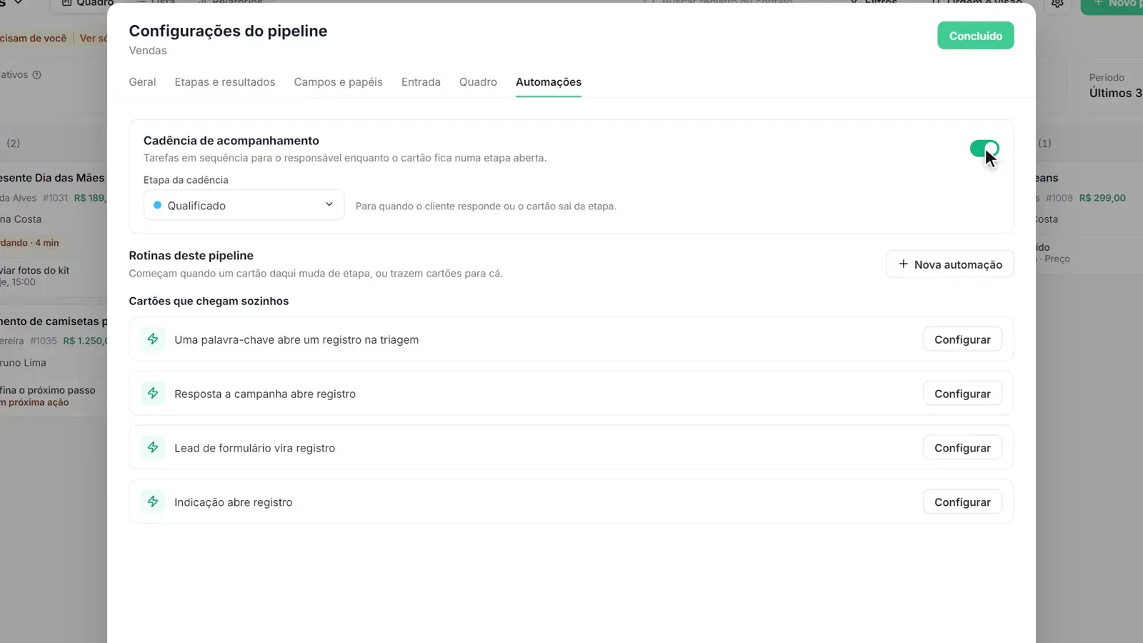Configure Resposta a campanha abre registro
The height and width of the screenshot is (643, 1143).
(962, 394)
